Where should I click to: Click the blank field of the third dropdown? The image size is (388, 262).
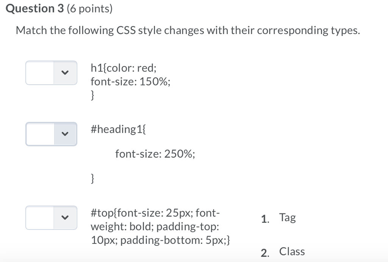pos(39,217)
